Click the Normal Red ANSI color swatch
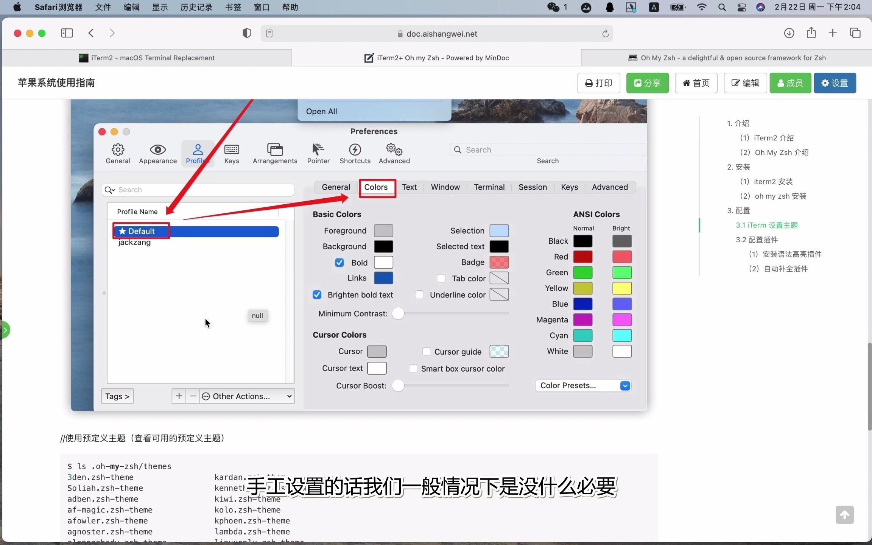 tap(583, 257)
